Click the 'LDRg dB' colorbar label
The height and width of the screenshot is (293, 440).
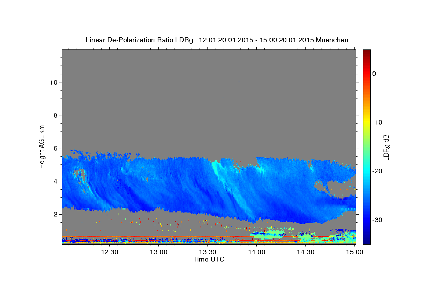pyautogui.click(x=386, y=147)
